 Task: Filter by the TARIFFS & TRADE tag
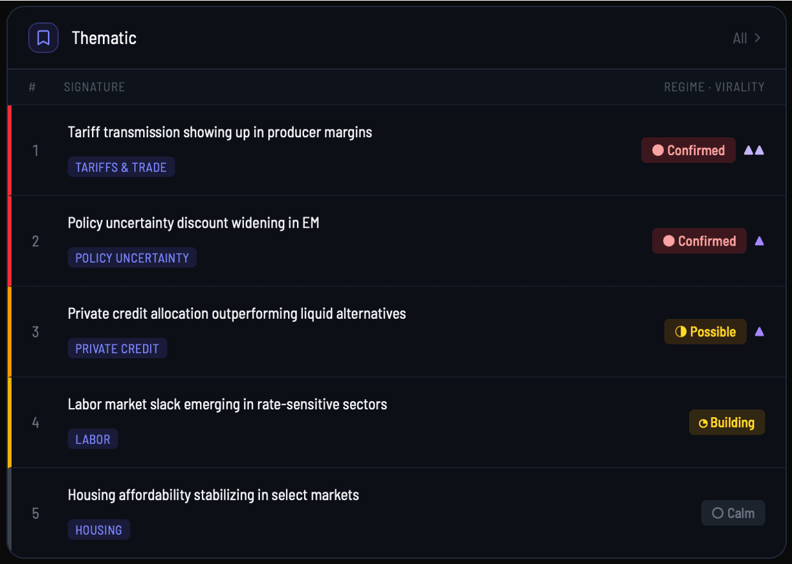[x=121, y=168]
